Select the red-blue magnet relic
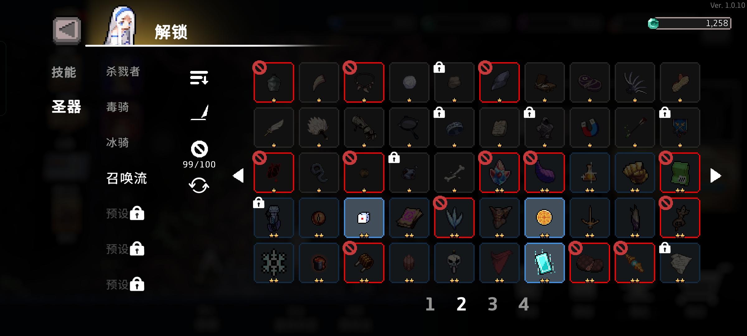 [x=590, y=128]
